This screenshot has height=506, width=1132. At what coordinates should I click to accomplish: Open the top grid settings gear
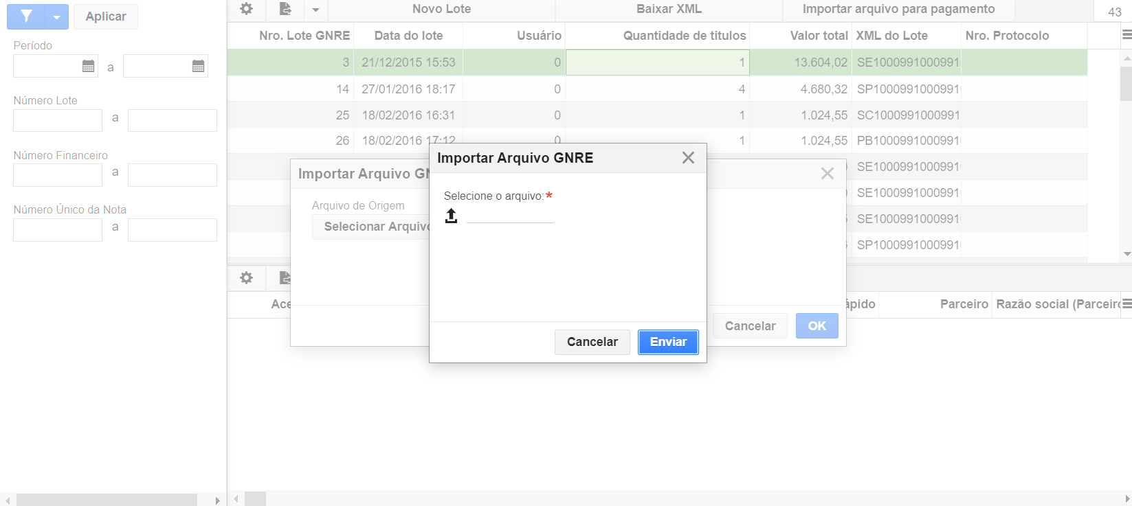tap(246, 9)
